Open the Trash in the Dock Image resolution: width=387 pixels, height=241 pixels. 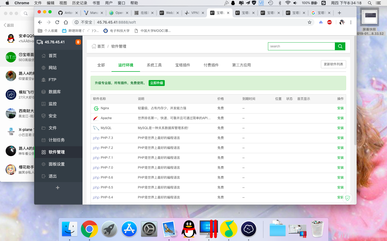pos(317,229)
